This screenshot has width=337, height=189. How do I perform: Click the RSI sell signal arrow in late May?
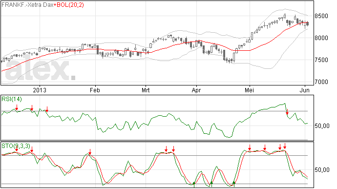point(287,112)
